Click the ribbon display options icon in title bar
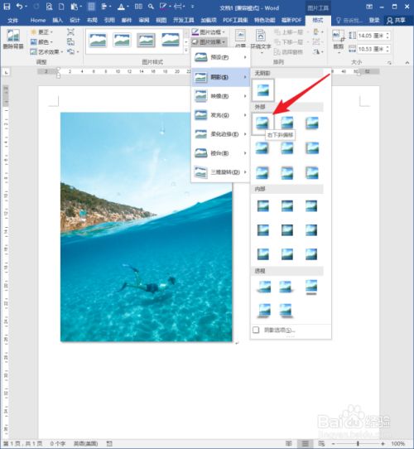Image resolution: width=414 pixels, height=449 pixels. click(x=369, y=7)
